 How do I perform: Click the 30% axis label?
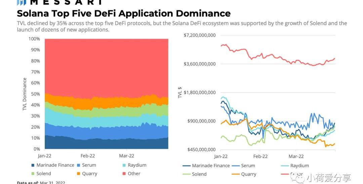35,116
